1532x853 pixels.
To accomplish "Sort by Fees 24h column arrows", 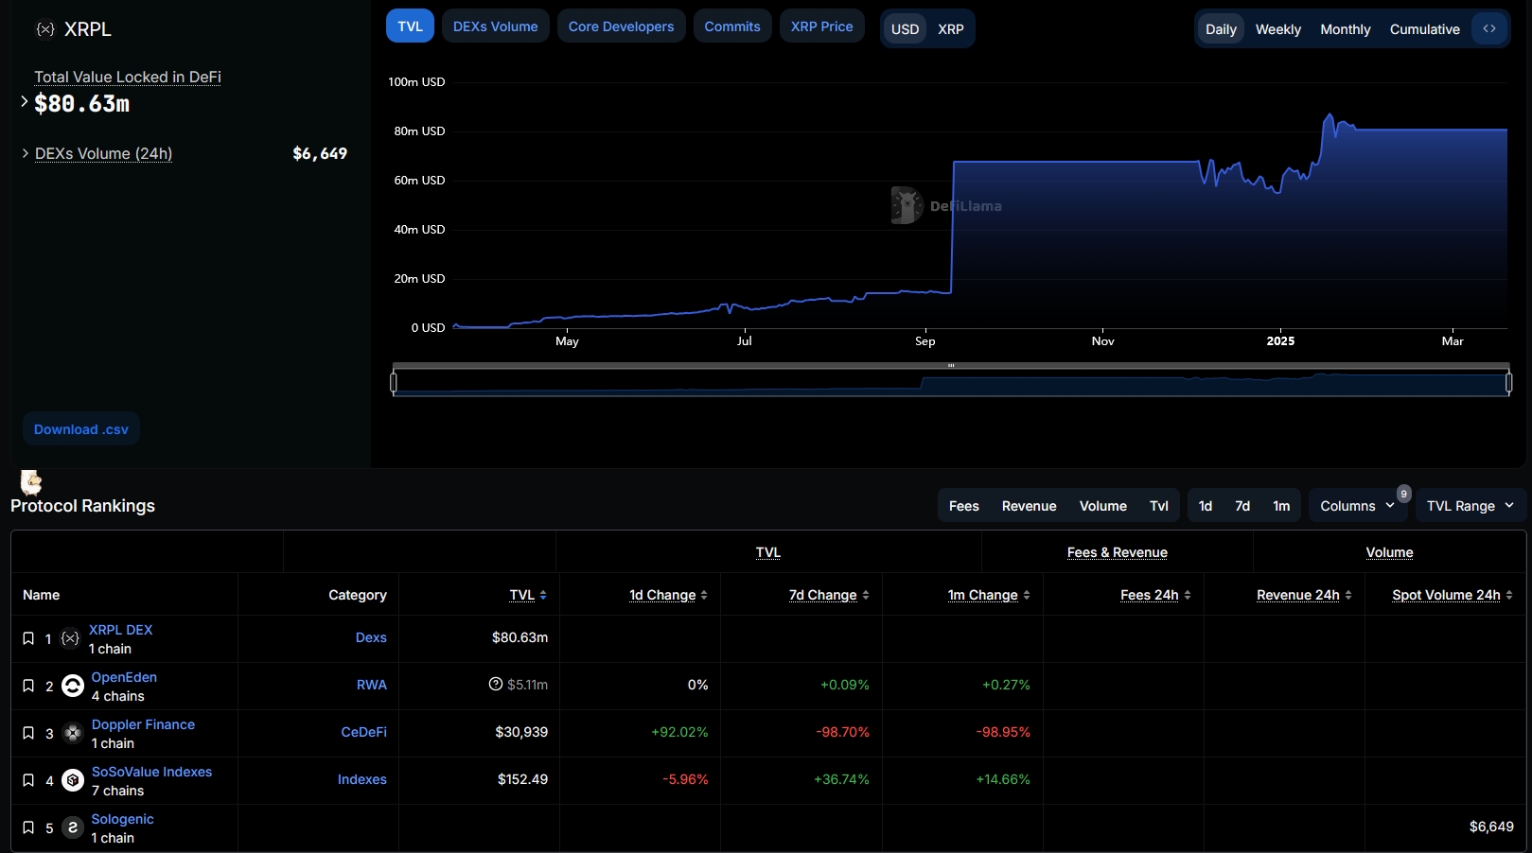I will pos(1188,595).
